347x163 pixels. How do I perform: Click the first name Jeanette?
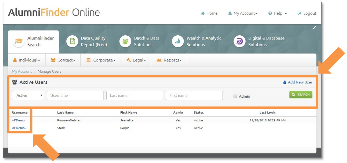[x=127, y=120]
